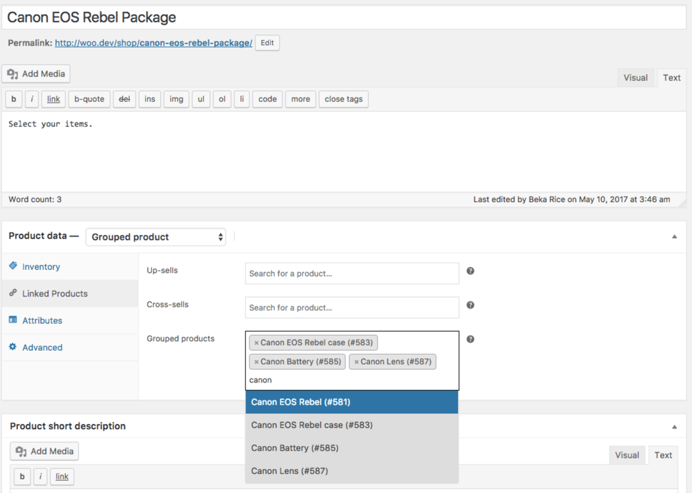The image size is (692, 493).
Task: Remove Canon Lens tag from grouped products
Action: (x=357, y=362)
